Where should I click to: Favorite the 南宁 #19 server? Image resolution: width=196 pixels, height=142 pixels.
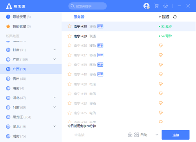point(69,94)
